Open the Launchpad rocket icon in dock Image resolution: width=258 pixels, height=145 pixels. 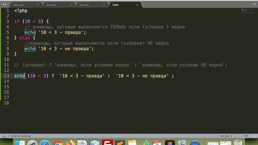tap(32, 142)
